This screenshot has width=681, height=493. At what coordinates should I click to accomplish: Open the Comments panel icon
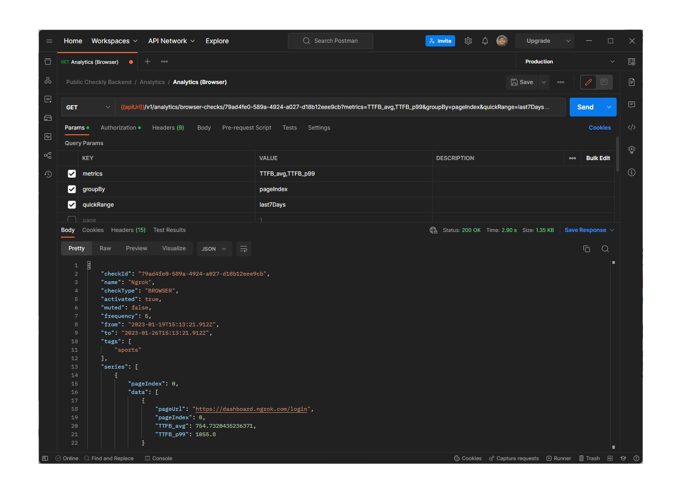pos(631,104)
